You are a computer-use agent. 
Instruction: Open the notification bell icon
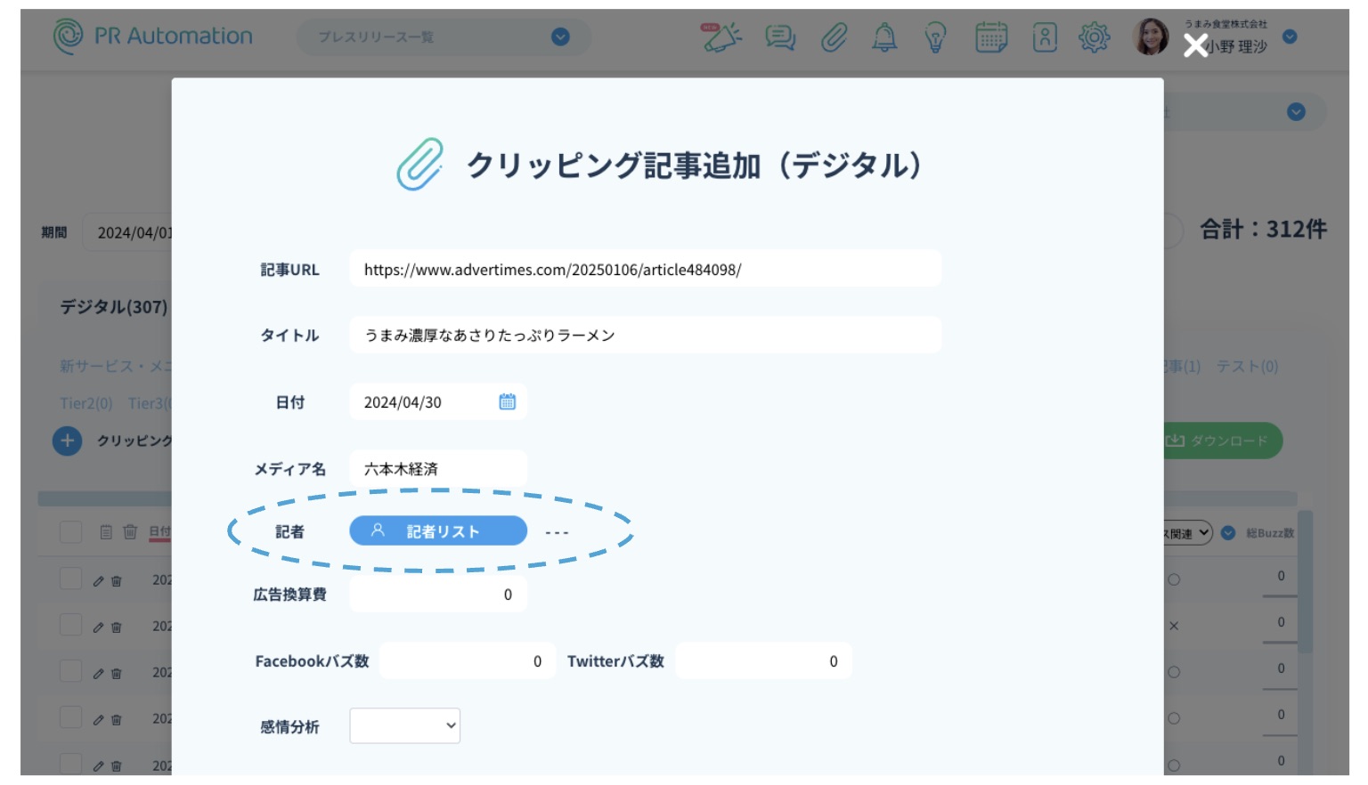pyautogui.click(x=884, y=36)
